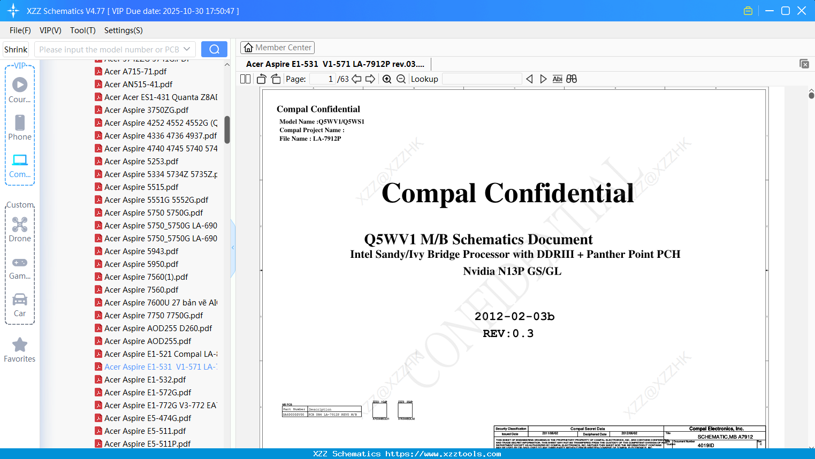Find previous lookup result triangle
The image size is (815, 459).
pos(529,79)
